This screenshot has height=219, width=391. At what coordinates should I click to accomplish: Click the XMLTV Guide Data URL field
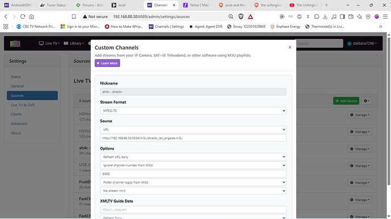tap(193, 209)
